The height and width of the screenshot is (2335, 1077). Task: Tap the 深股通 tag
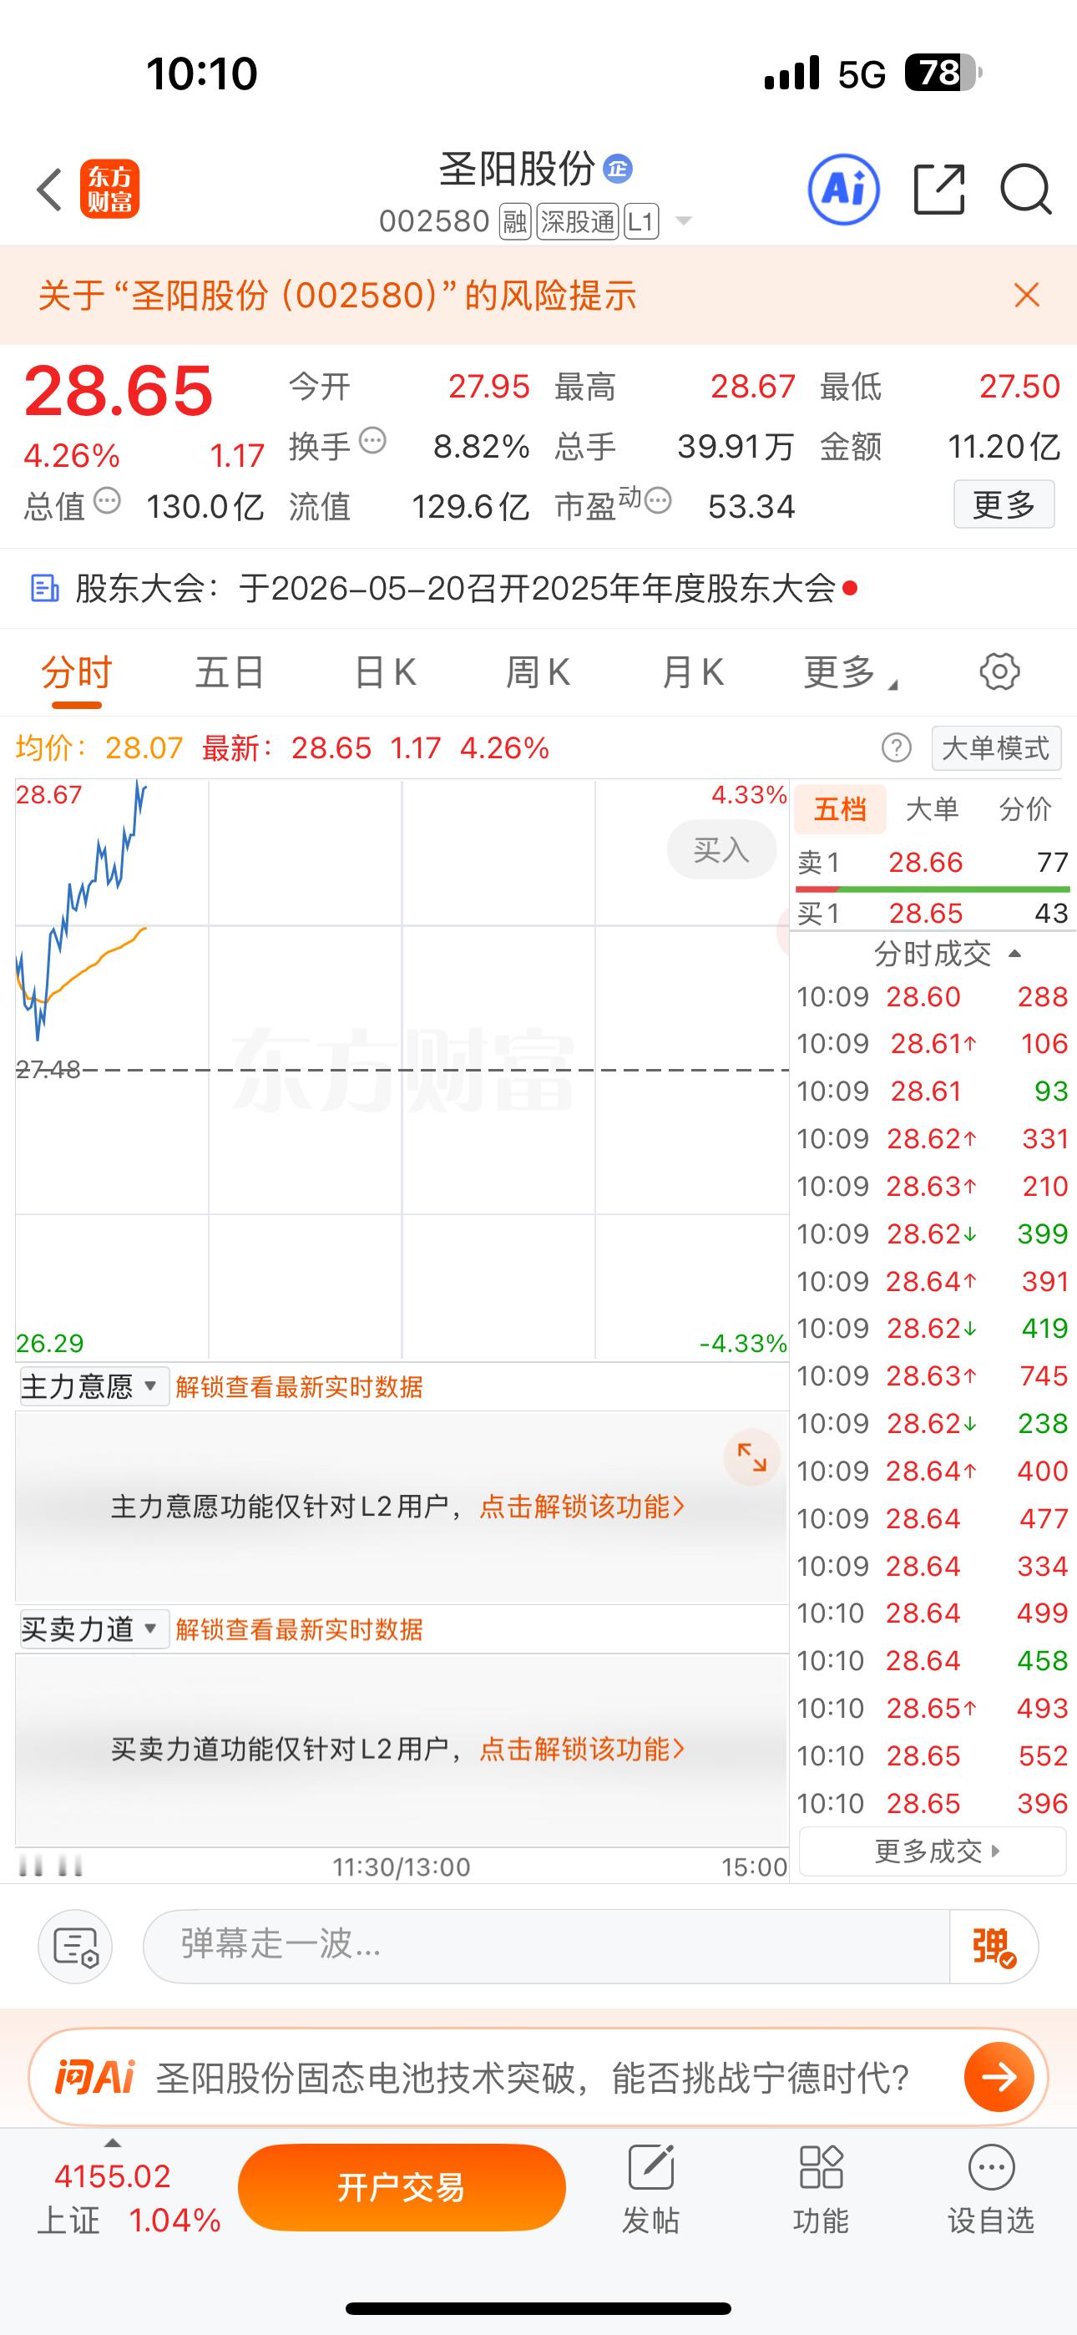coord(578,222)
